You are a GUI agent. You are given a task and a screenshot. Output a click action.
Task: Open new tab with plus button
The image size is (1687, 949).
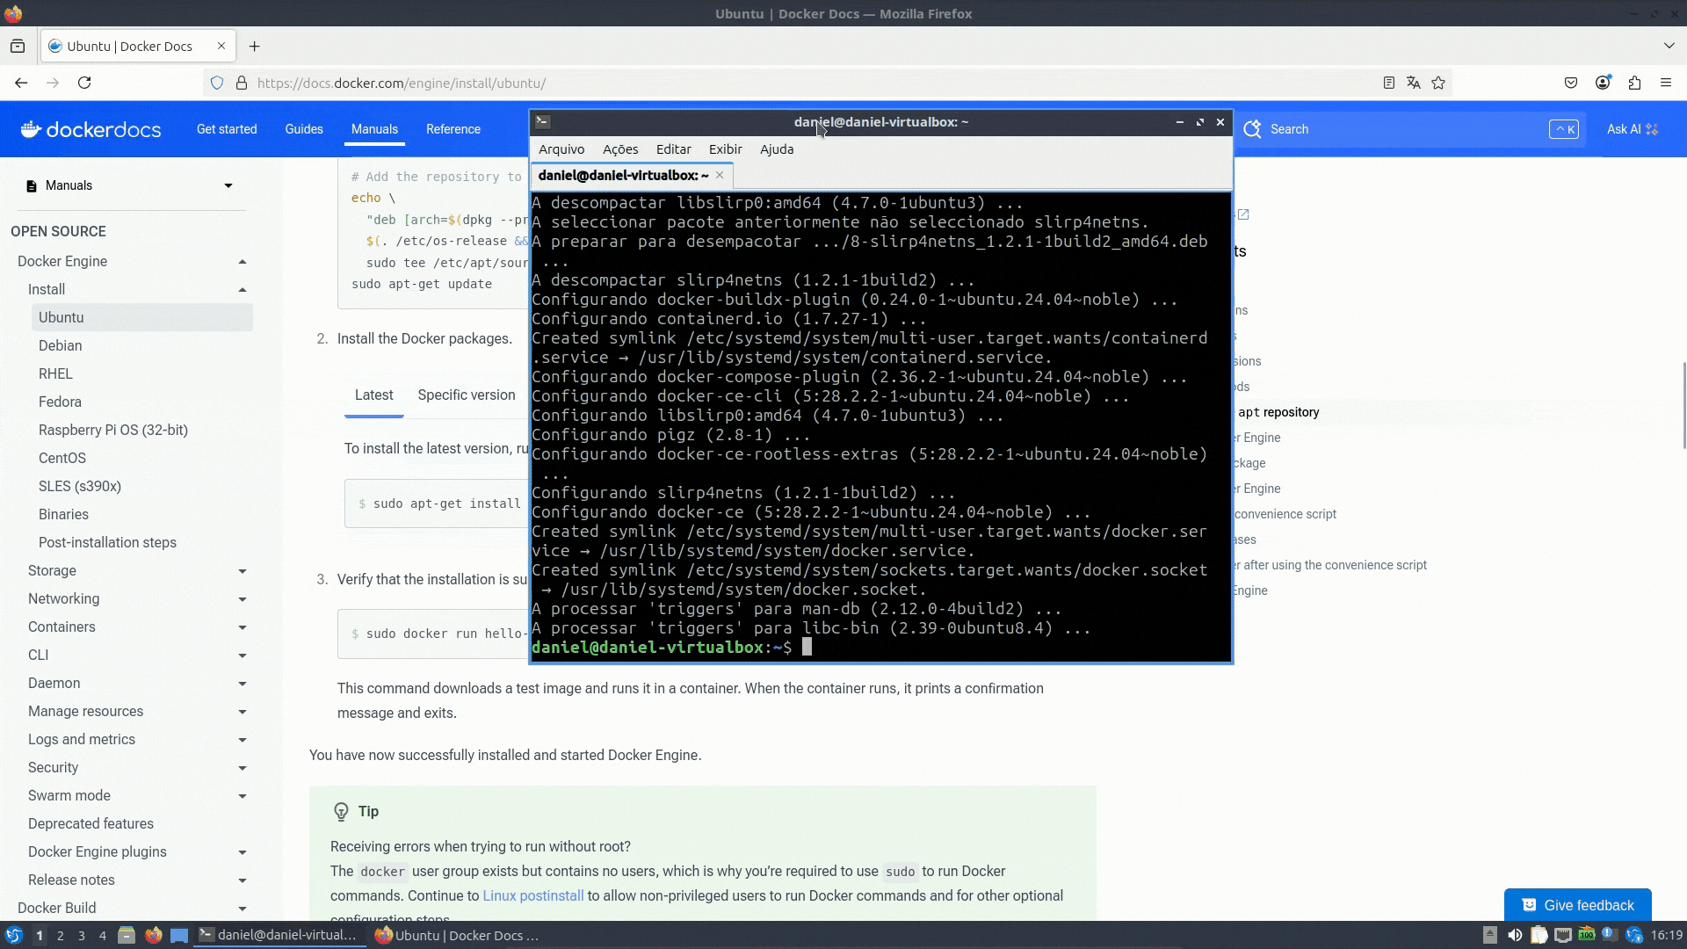click(x=255, y=47)
